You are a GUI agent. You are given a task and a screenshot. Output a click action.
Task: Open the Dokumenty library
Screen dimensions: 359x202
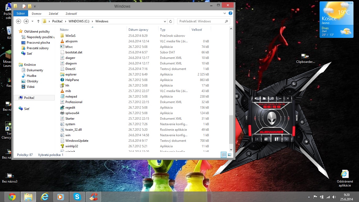click(x=32, y=70)
